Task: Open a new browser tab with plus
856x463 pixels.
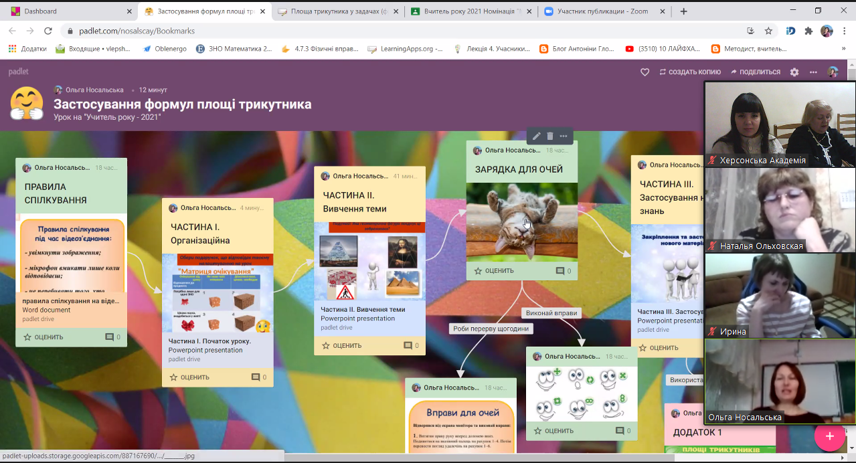Action: click(x=683, y=11)
